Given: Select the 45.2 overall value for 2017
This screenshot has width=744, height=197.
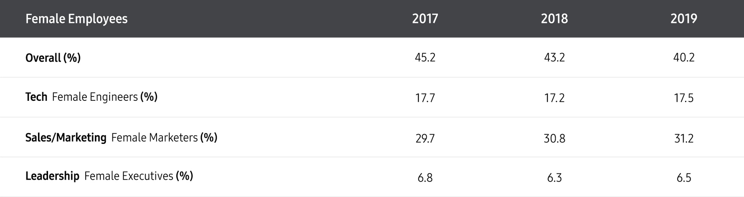Looking at the screenshot, I should (x=425, y=57).
